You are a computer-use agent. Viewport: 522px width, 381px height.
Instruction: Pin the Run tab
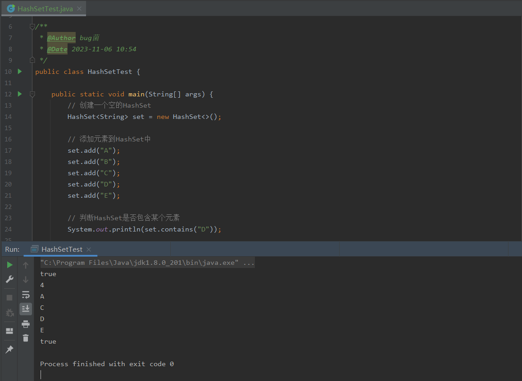tap(9, 349)
